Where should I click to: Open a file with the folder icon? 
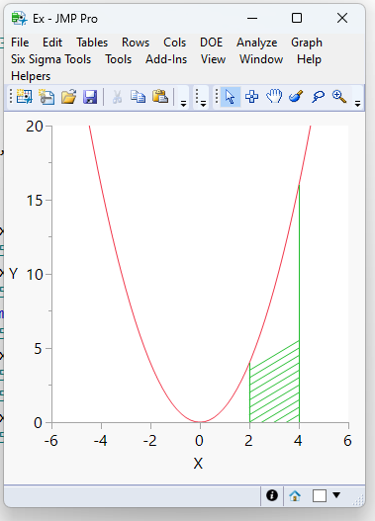(x=69, y=97)
